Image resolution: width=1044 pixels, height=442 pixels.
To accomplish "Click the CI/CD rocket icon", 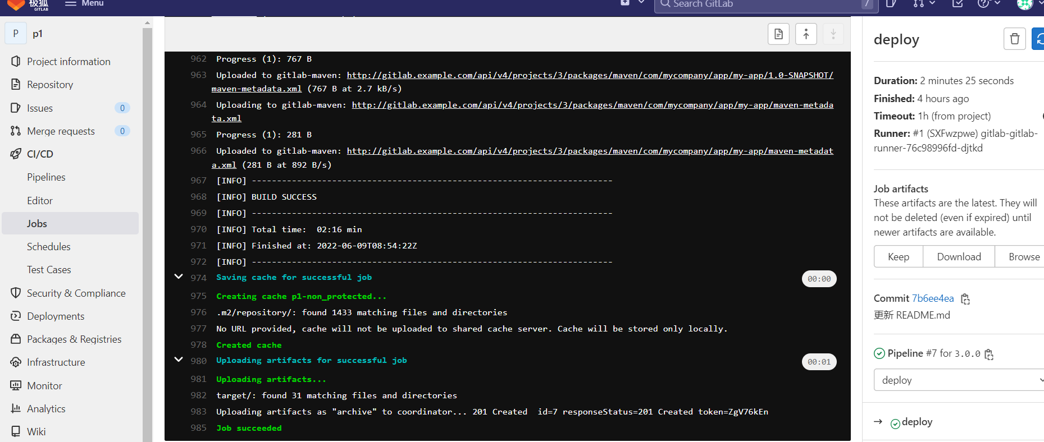I will click(16, 154).
